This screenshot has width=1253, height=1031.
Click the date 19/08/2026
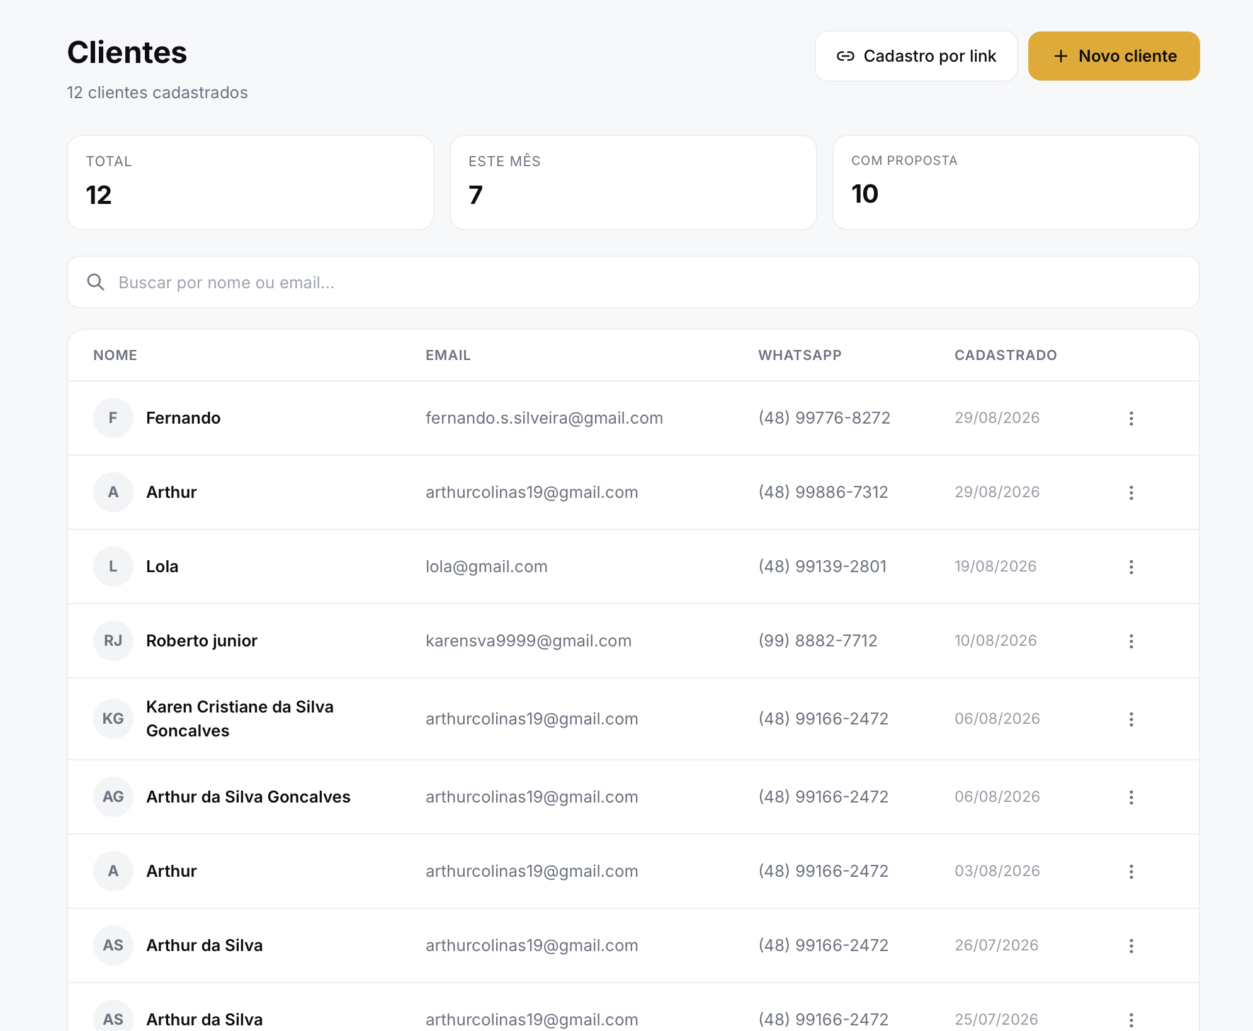995,566
